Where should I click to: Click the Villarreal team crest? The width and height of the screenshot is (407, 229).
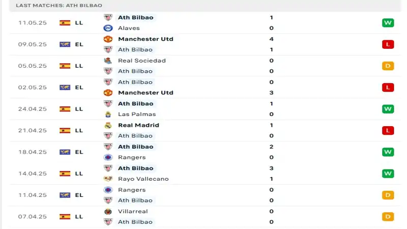click(108, 211)
